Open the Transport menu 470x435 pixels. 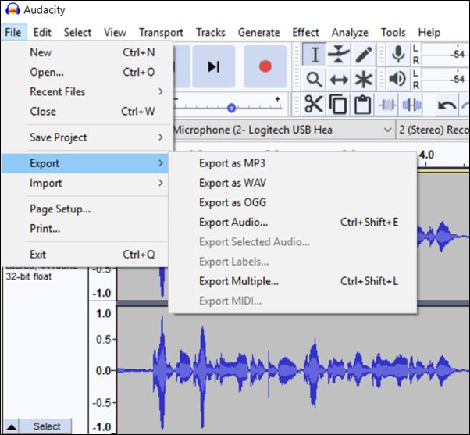tap(161, 32)
